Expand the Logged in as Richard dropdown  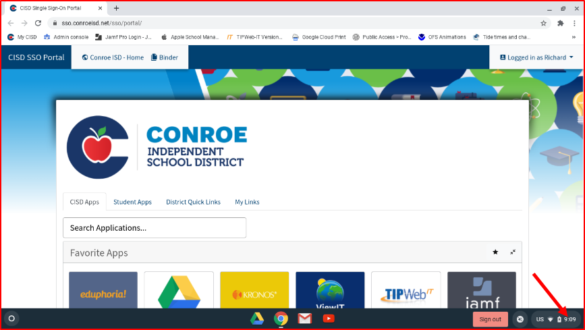pyautogui.click(x=536, y=57)
